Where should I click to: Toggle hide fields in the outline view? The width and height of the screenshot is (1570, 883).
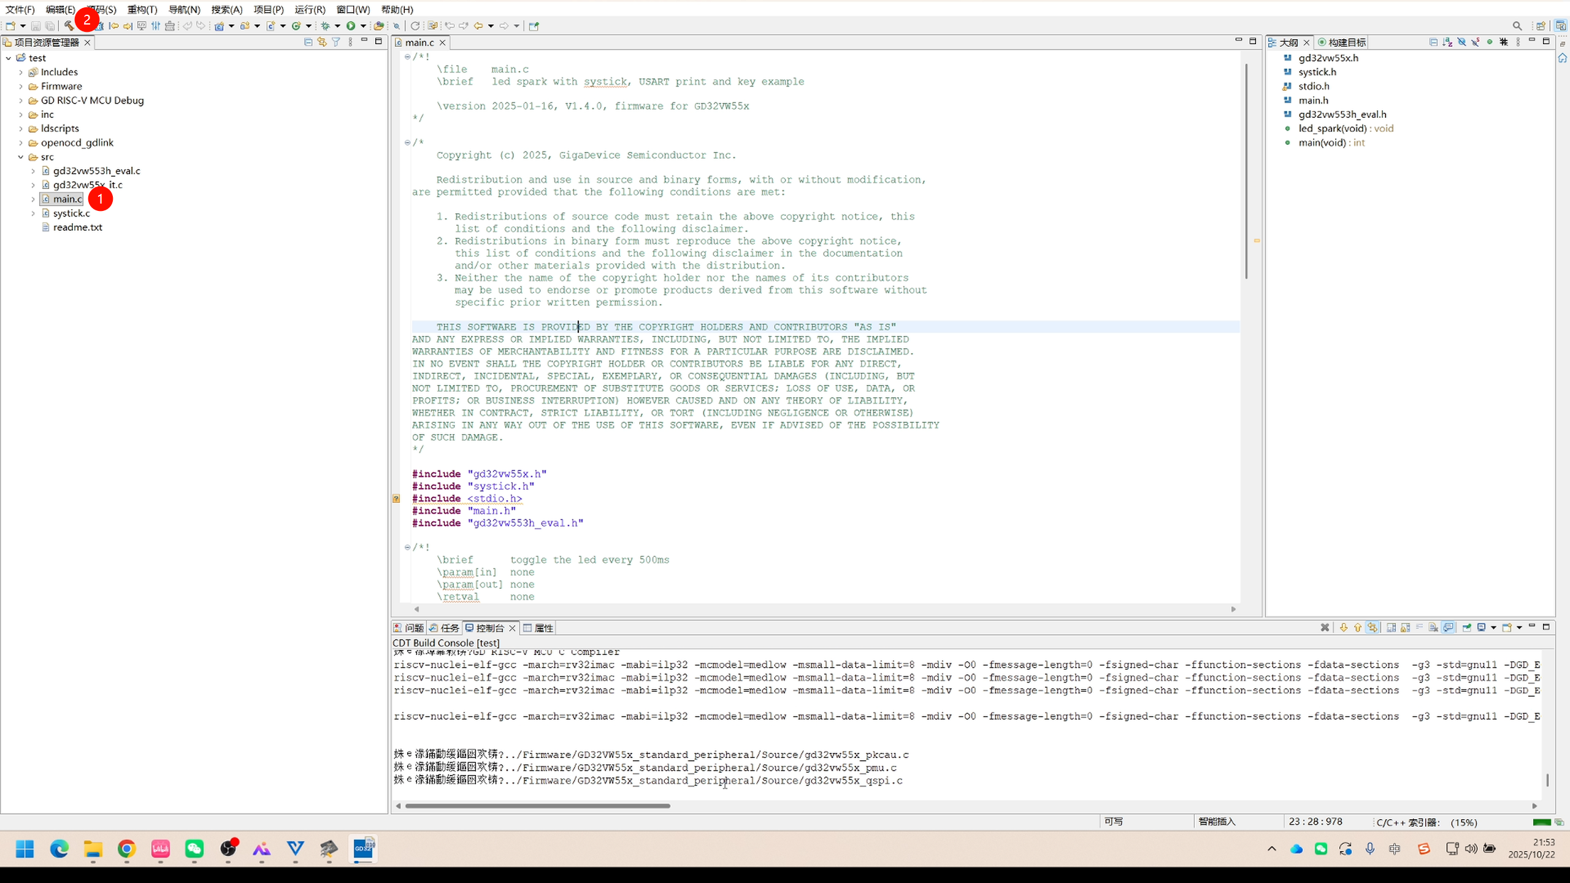(x=1461, y=42)
